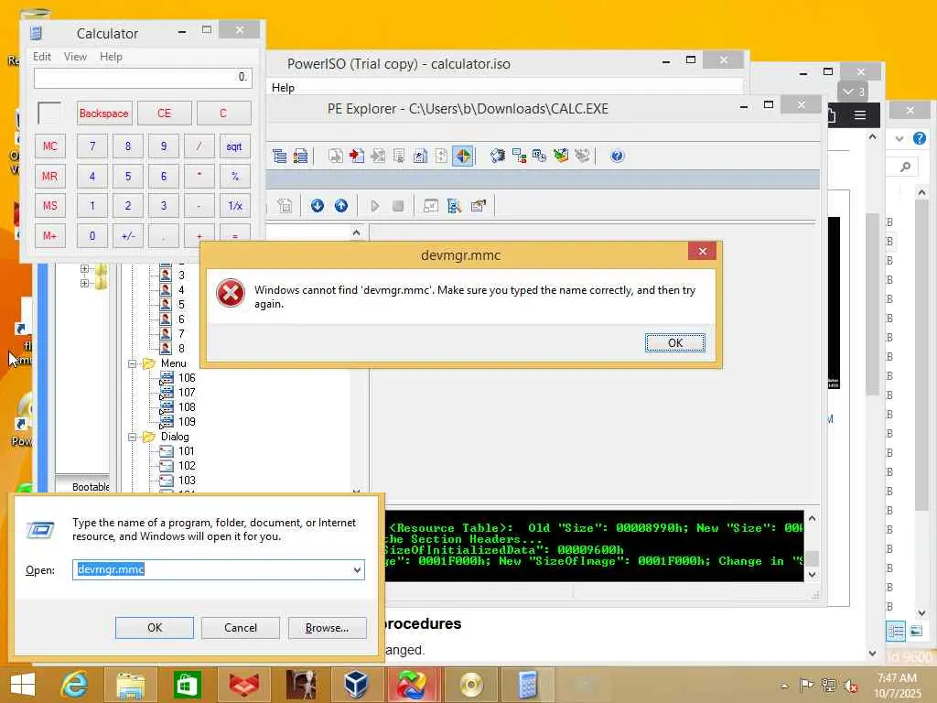Show hidden tray icons arrow on taskbar
Viewport: 937px width, 703px height.
[x=784, y=686]
